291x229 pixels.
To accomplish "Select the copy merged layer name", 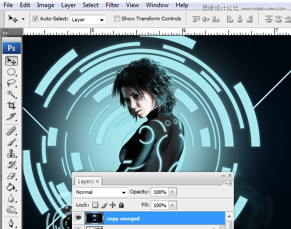I will click(123, 219).
